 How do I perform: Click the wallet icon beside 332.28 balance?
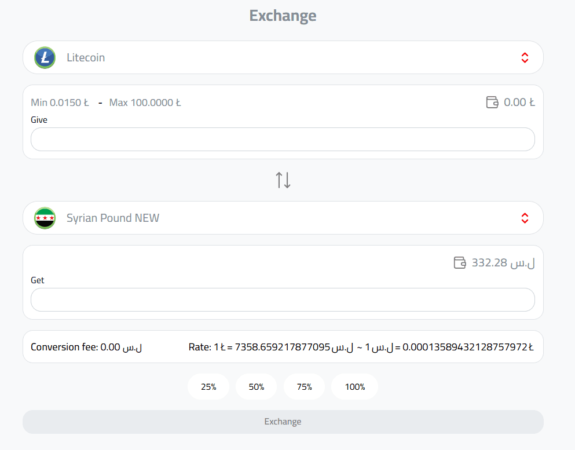(x=459, y=262)
